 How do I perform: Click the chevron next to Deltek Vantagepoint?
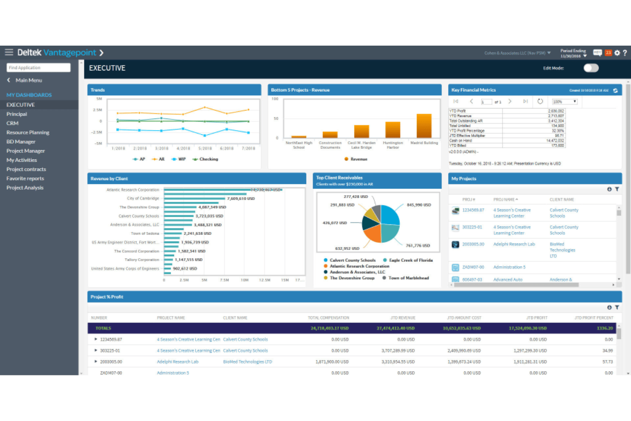click(101, 53)
